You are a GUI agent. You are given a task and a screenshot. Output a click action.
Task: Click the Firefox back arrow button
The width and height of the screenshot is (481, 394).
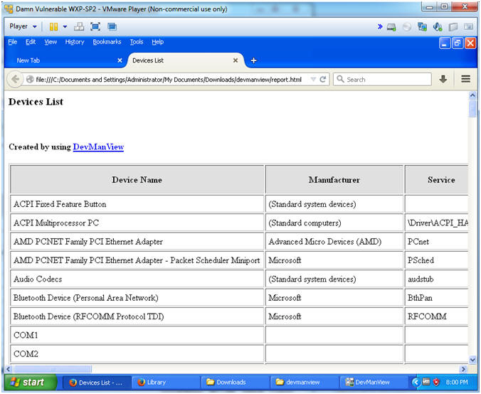point(14,80)
